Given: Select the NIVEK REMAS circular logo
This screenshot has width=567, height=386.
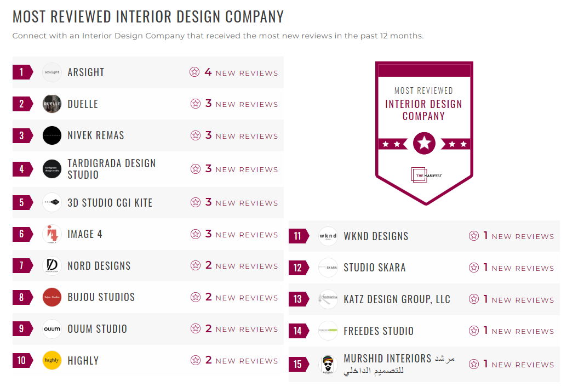Looking at the screenshot, I should (51, 135).
